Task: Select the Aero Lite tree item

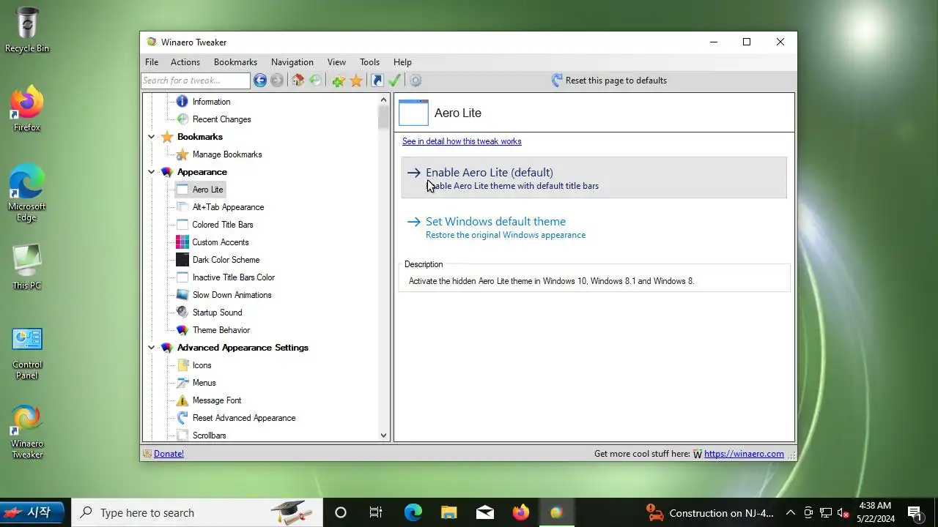Action: tap(207, 190)
